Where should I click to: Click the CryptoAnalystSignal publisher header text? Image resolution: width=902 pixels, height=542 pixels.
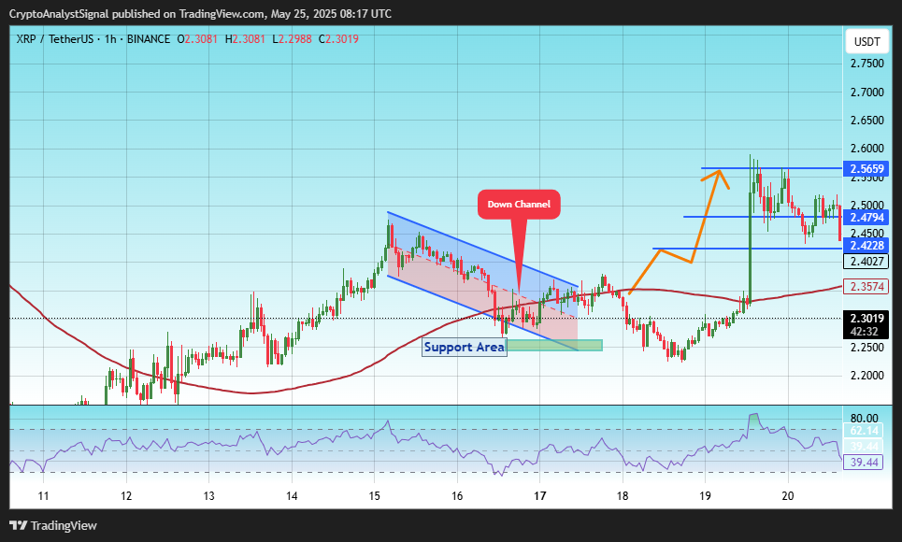200,14
